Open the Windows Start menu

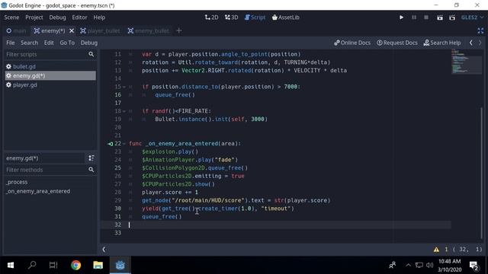11,266
